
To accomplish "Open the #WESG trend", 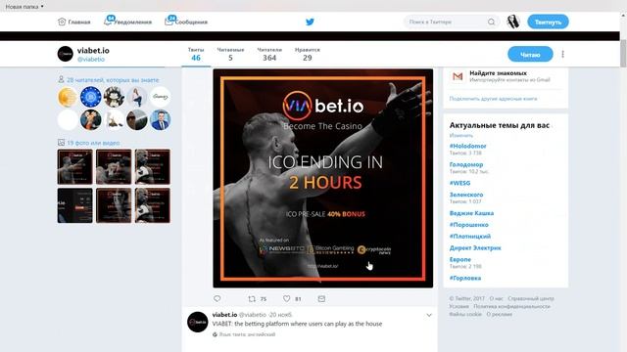I will coord(459,183).
